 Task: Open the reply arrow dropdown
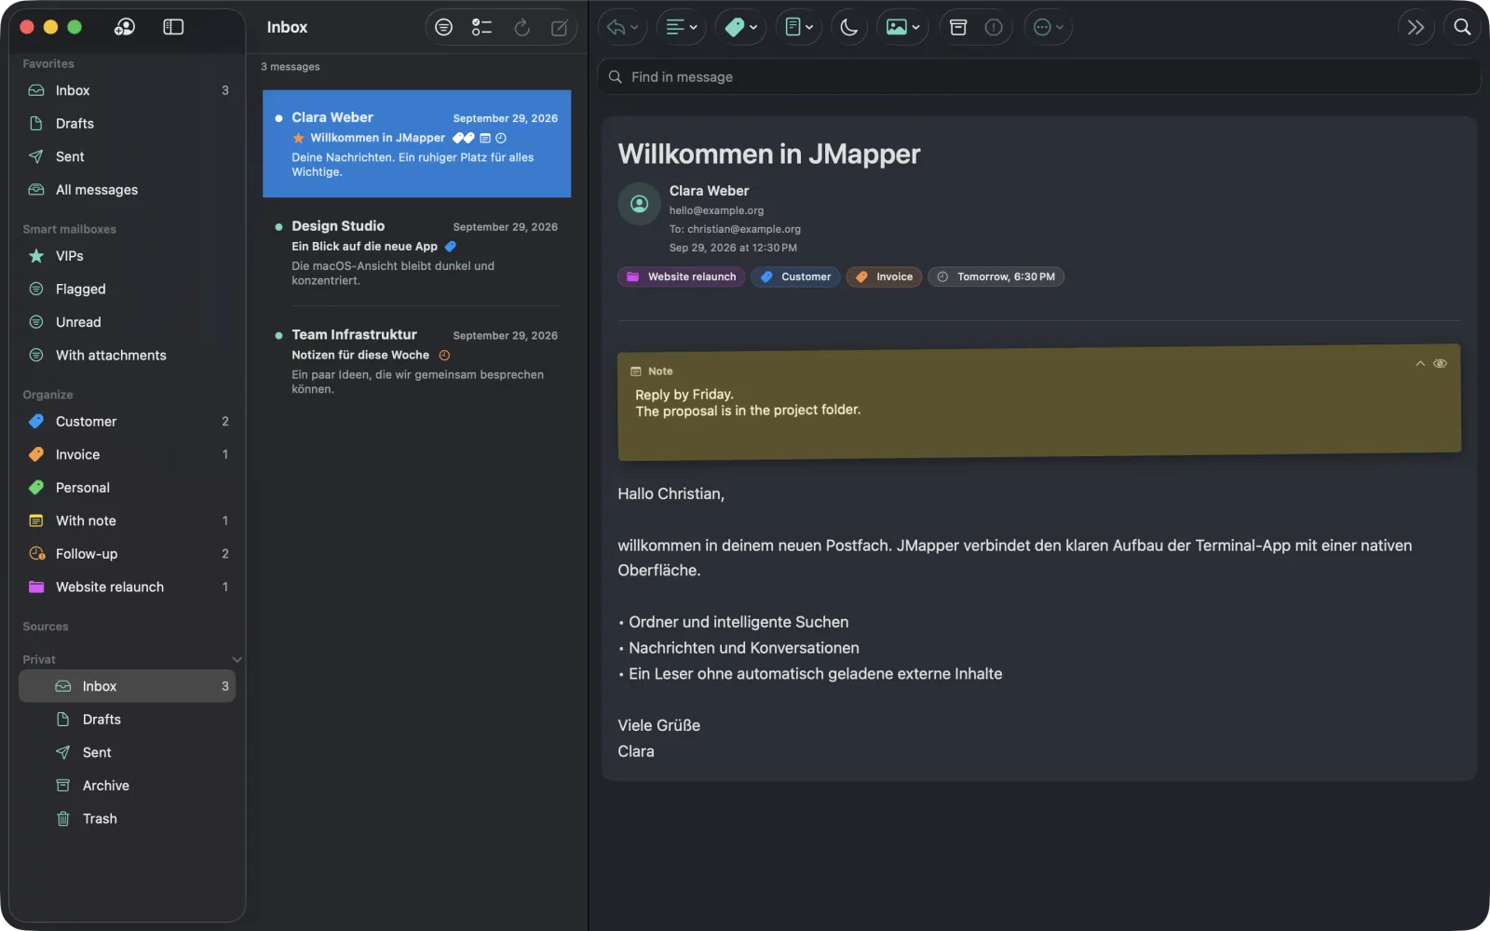622,27
